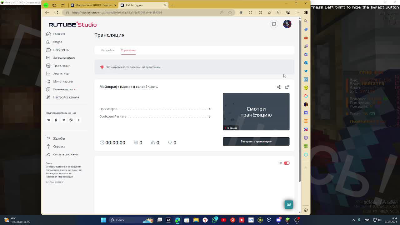Click the VK social icon

[x=48, y=120]
